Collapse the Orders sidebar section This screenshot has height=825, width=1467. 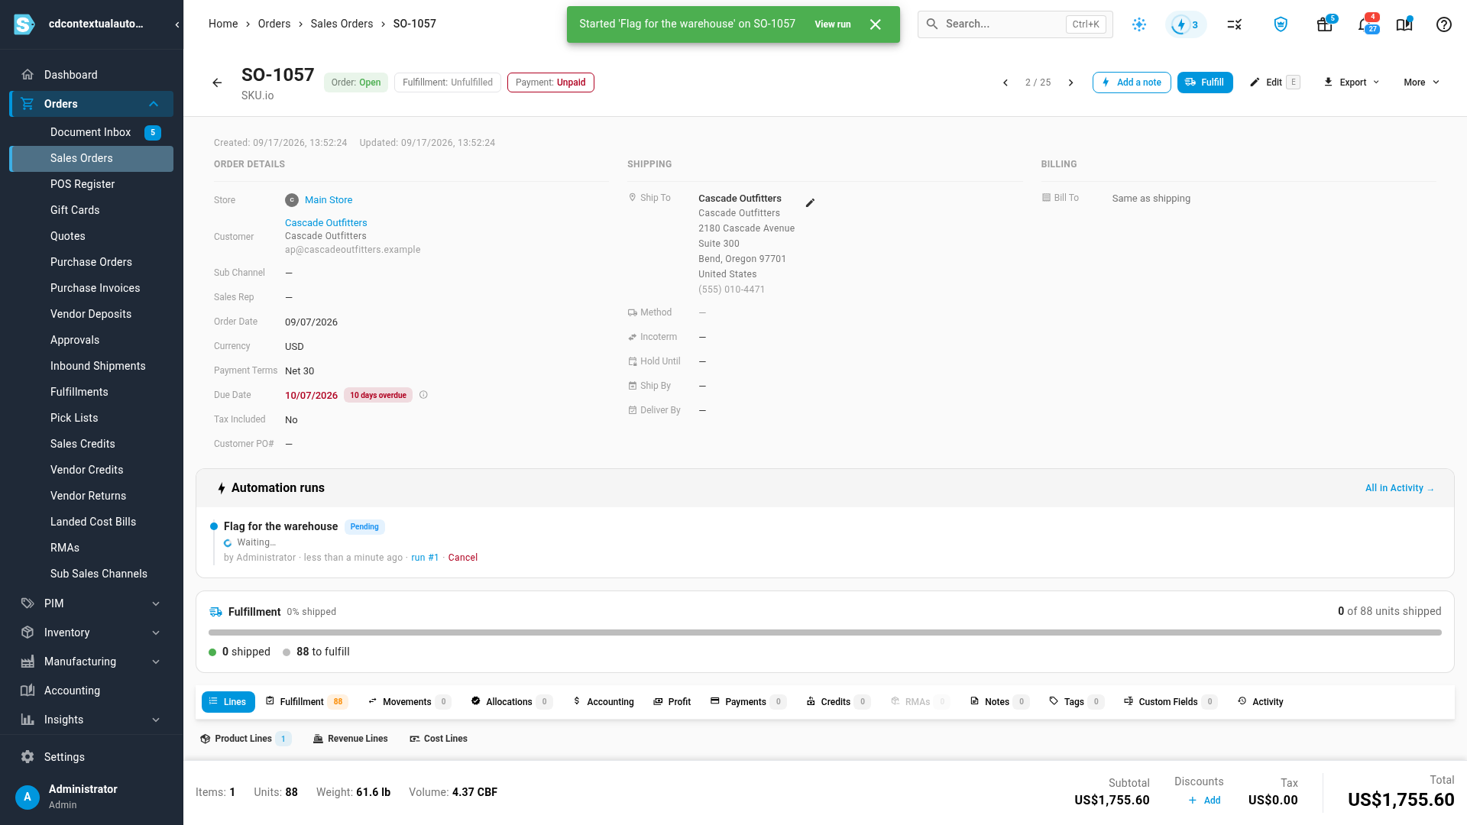coord(154,104)
